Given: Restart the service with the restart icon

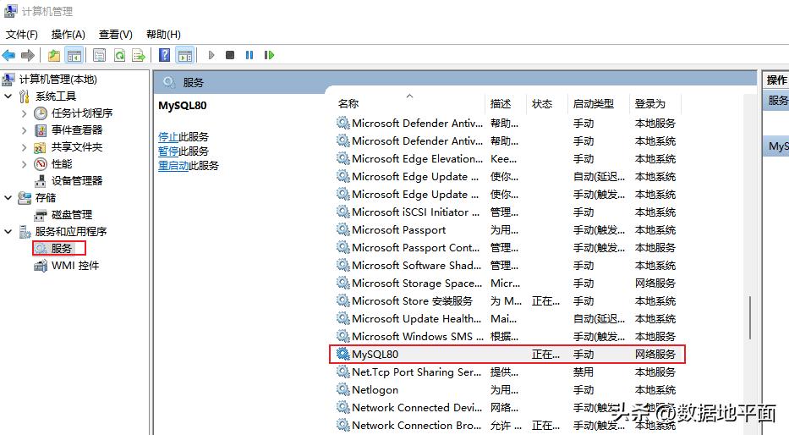Looking at the screenshot, I should pos(269,55).
